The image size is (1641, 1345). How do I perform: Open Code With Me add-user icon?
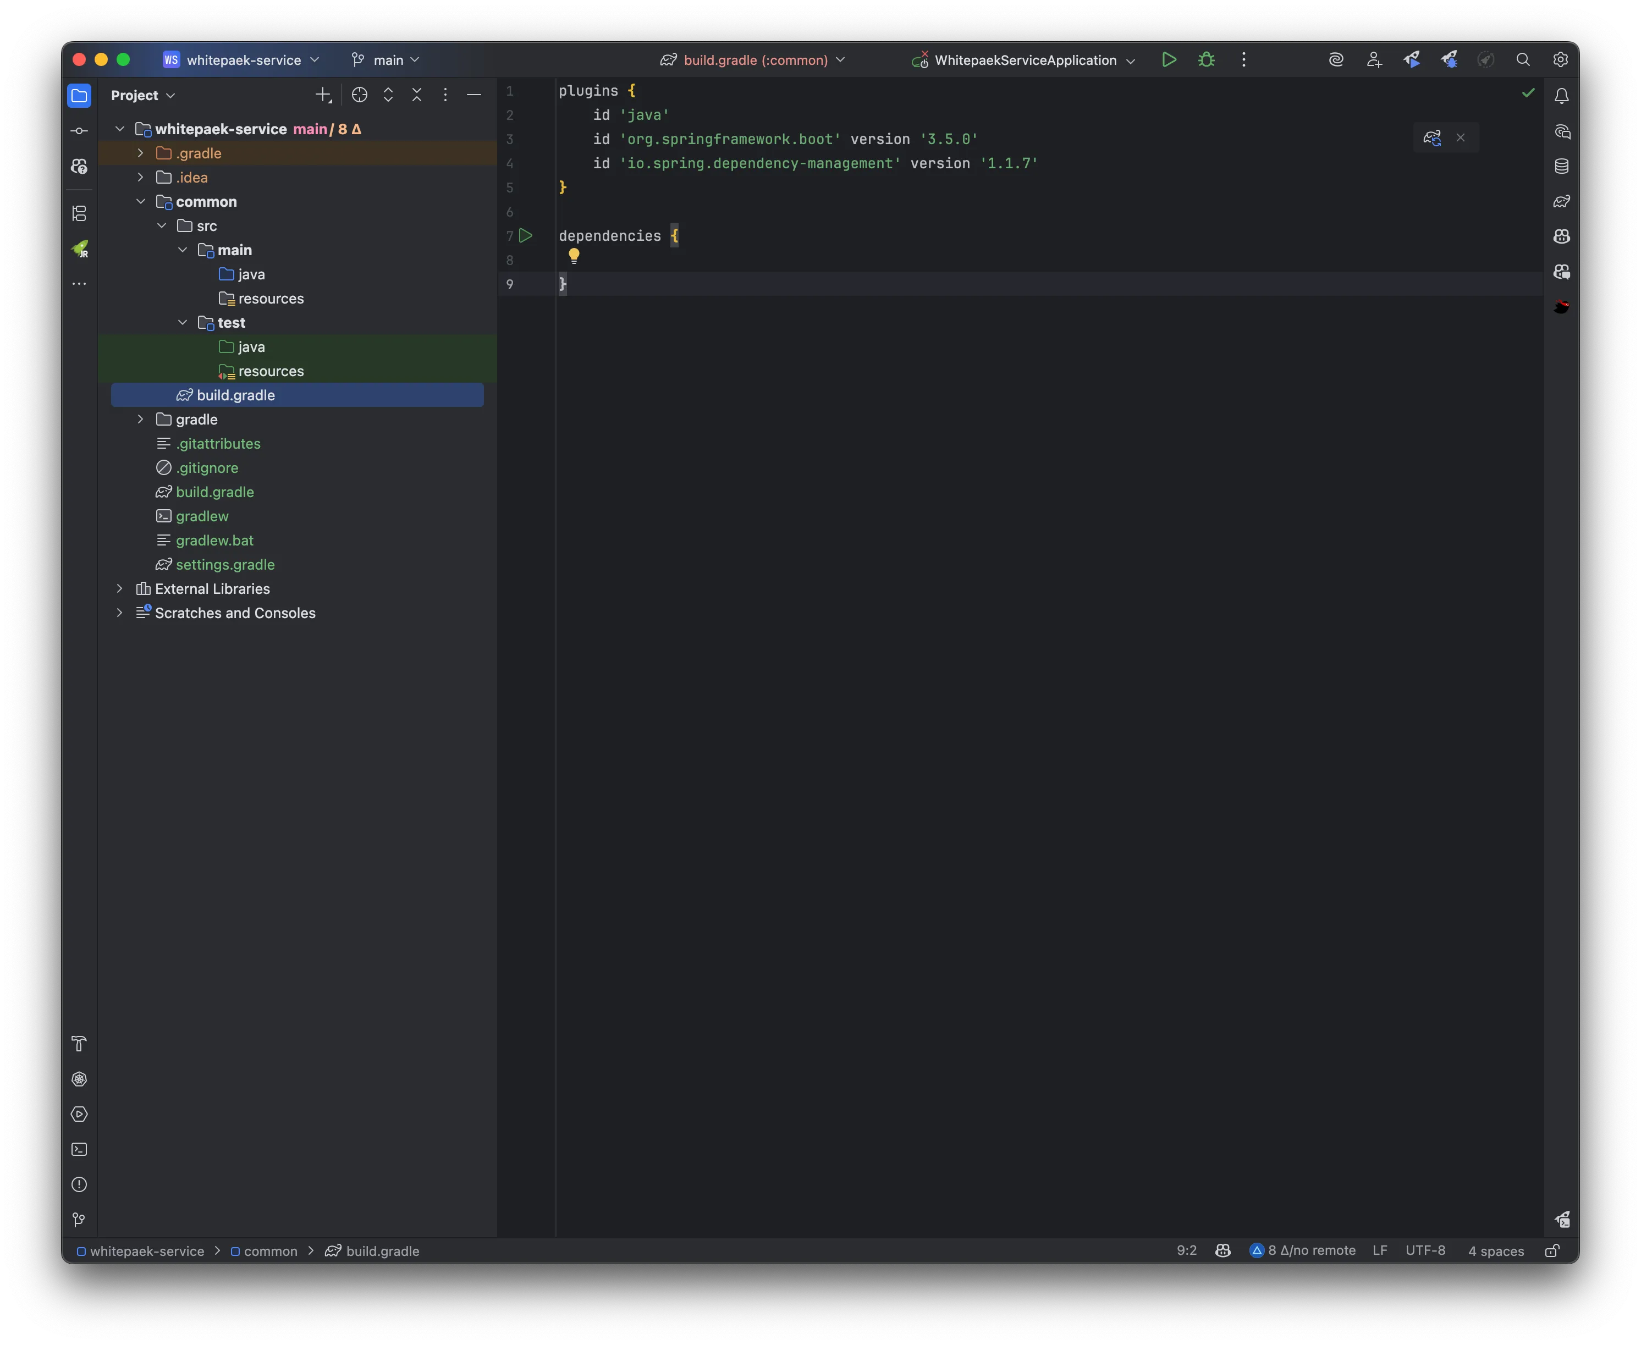tap(1374, 59)
